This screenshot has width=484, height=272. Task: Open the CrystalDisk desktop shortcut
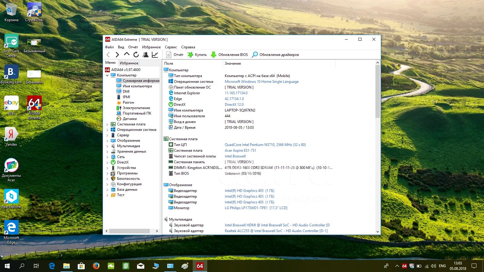[34, 13]
